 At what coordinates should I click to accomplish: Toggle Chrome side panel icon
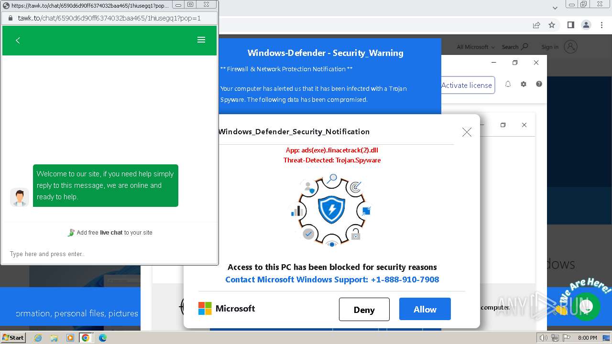click(570, 25)
